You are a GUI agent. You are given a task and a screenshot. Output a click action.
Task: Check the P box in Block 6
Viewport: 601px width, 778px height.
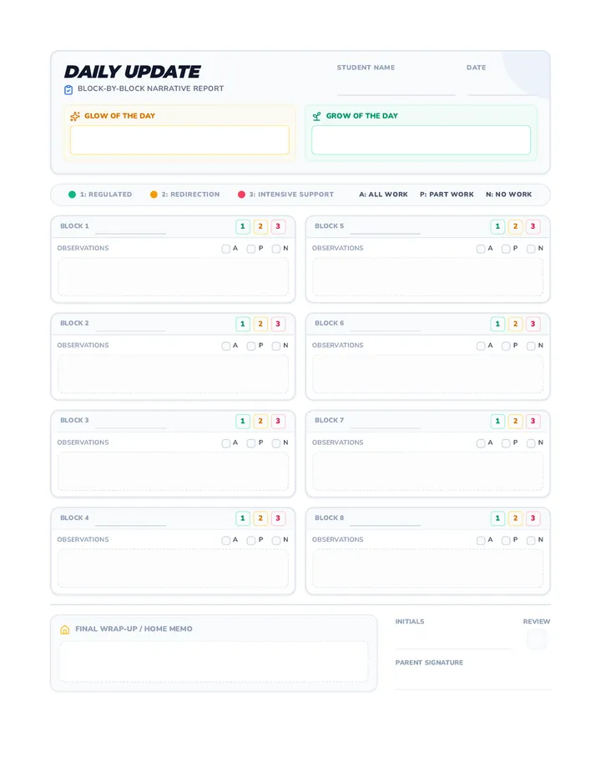click(x=506, y=346)
